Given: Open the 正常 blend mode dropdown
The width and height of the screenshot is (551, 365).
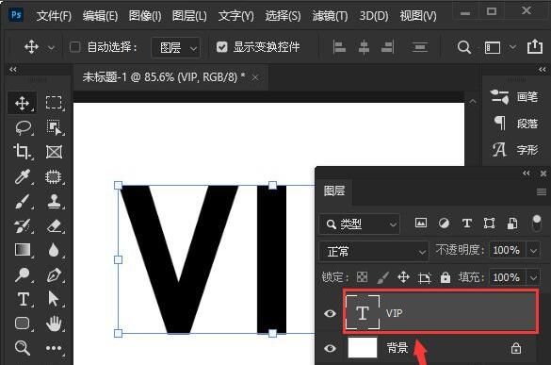Looking at the screenshot, I should pos(374,251).
